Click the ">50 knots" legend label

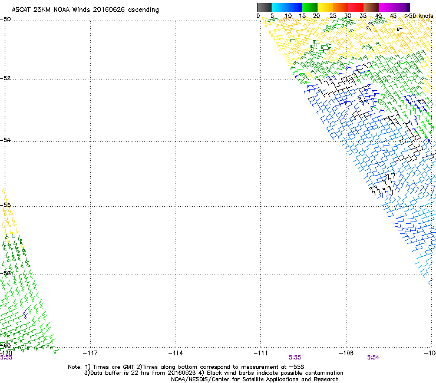point(419,16)
